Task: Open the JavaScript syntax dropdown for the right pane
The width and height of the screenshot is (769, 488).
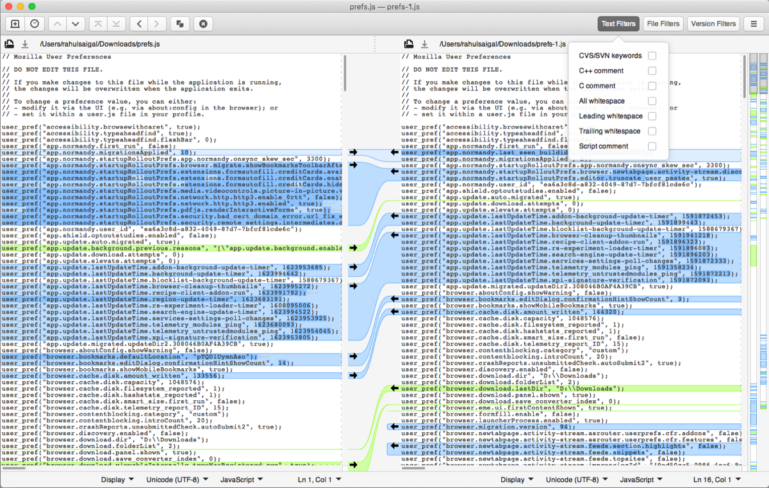Action: click(640, 479)
